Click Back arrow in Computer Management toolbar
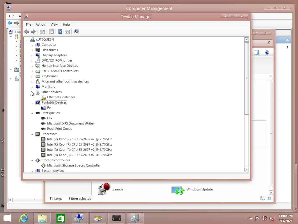 click(10, 23)
